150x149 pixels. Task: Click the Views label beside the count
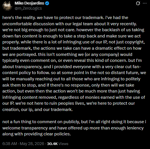(63, 144)
